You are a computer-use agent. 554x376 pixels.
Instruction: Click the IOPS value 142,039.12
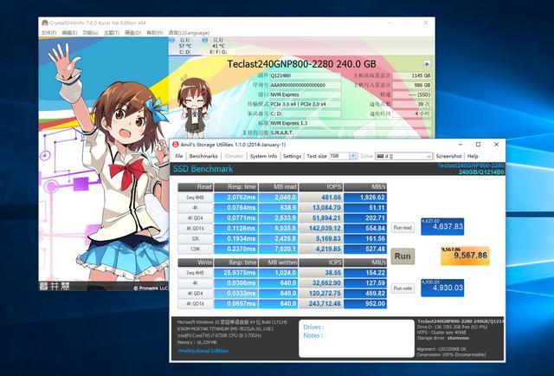(x=321, y=228)
